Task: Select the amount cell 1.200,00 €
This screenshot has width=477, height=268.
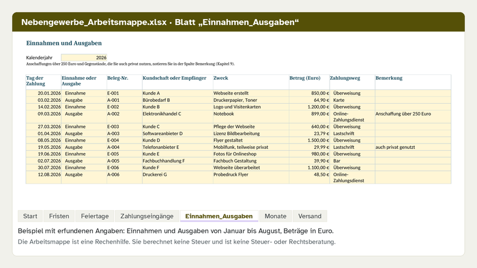Action: coord(309,107)
